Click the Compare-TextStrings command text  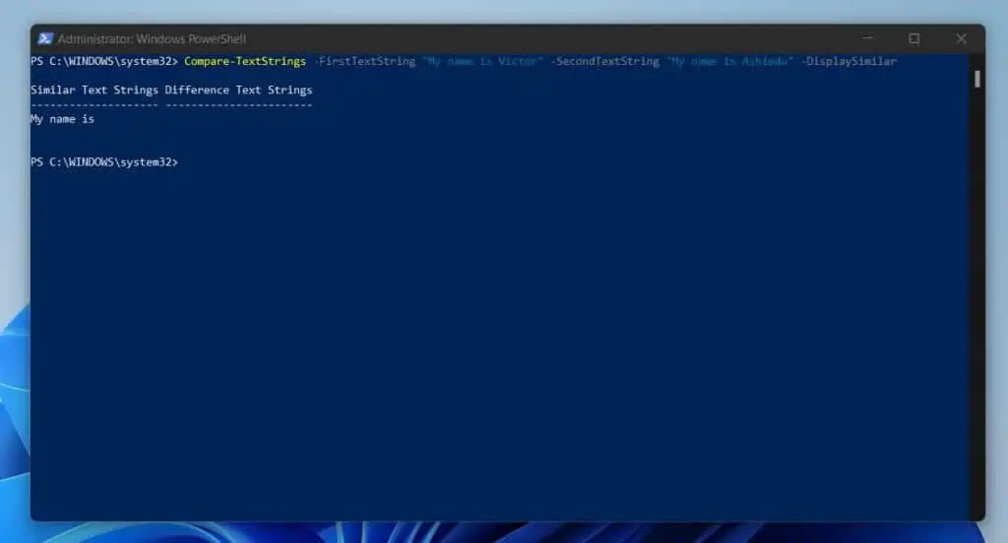coord(245,61)
